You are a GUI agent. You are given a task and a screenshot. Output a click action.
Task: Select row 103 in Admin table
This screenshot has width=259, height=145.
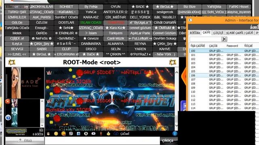coord(224,63)
